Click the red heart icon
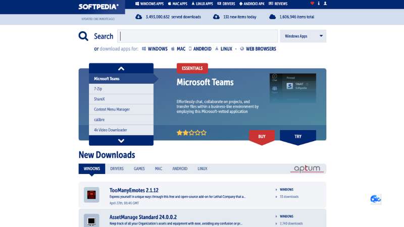 pyautogui.click(x=312, y=4)
